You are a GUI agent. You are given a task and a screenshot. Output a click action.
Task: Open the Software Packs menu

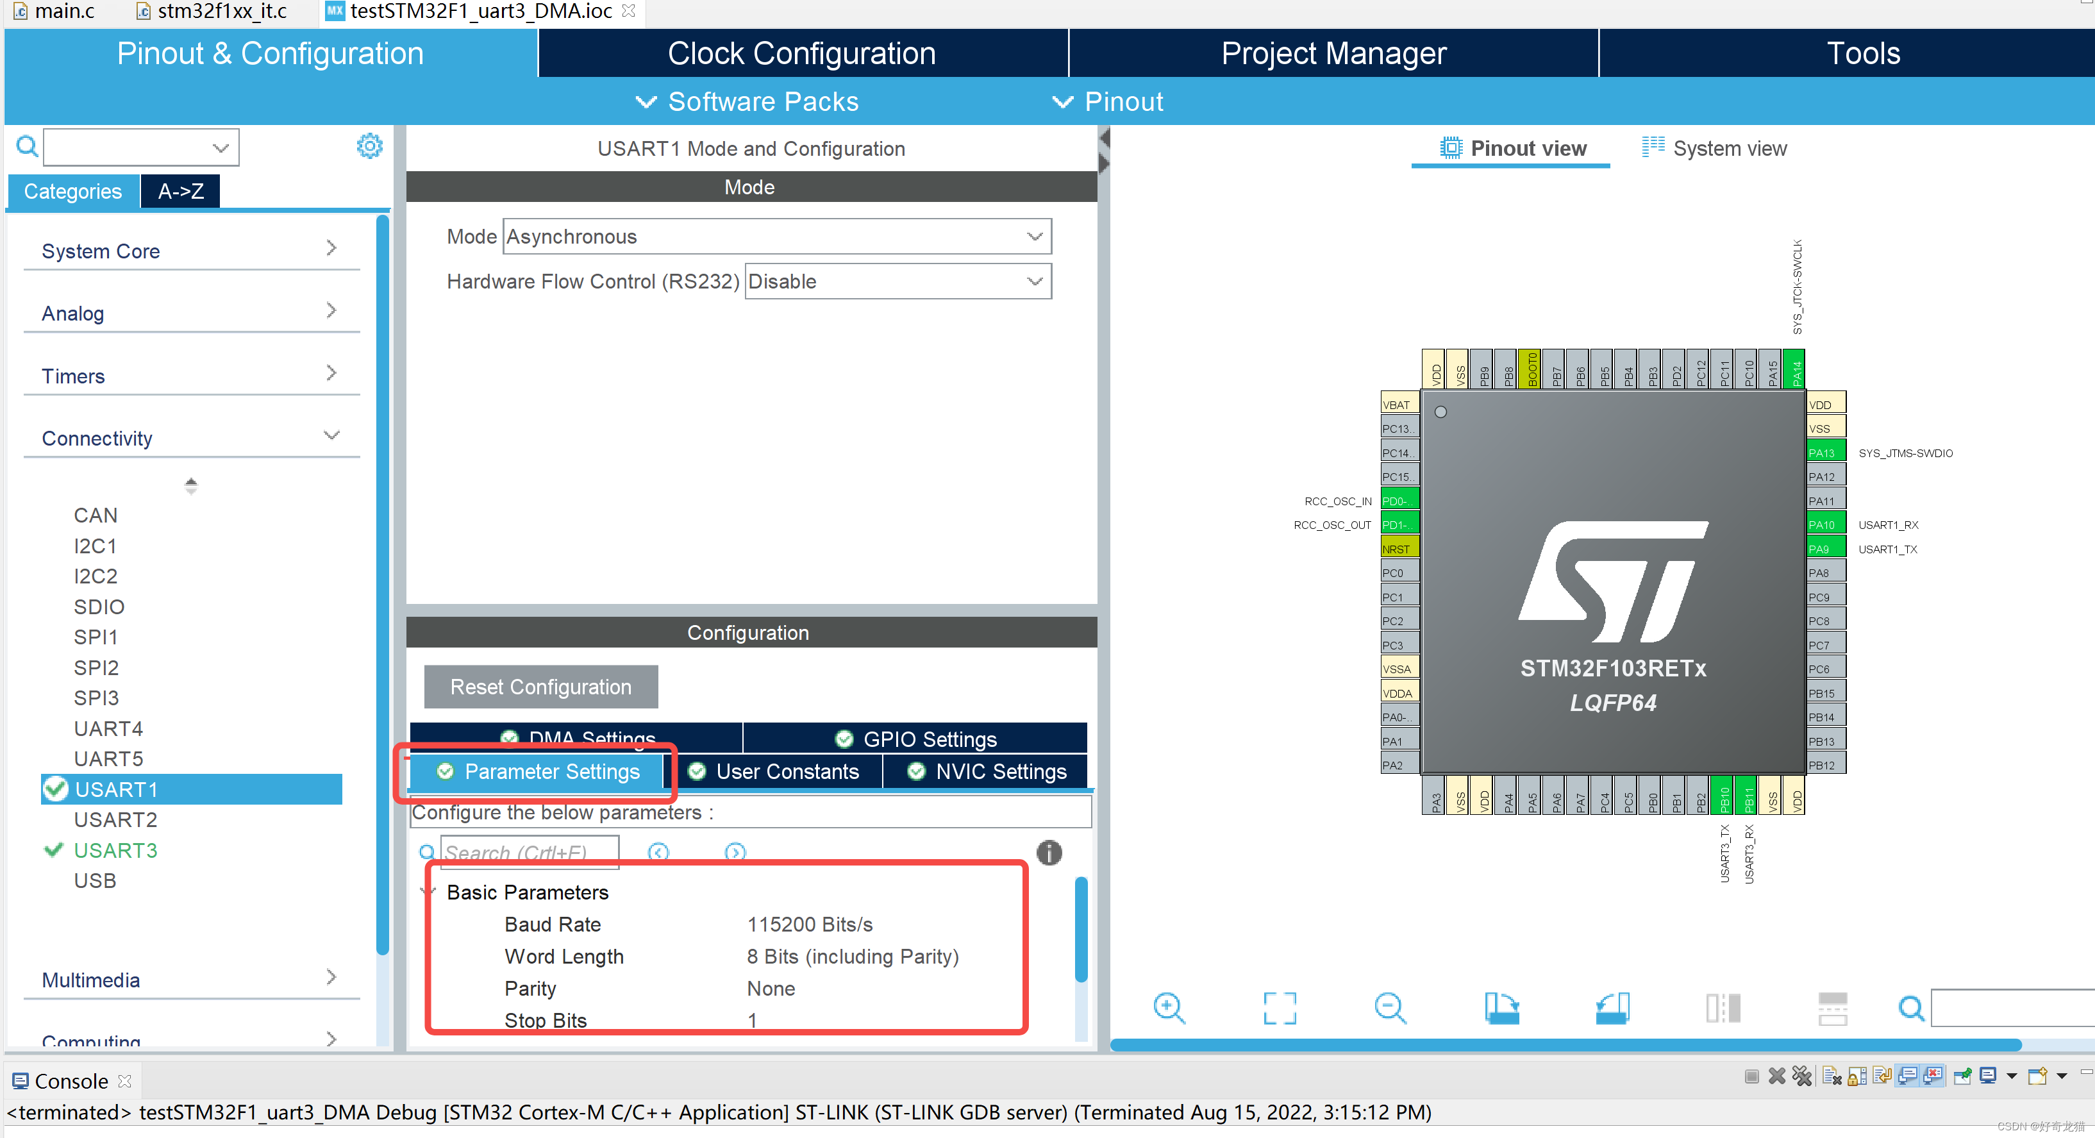[x=747, y=102]
